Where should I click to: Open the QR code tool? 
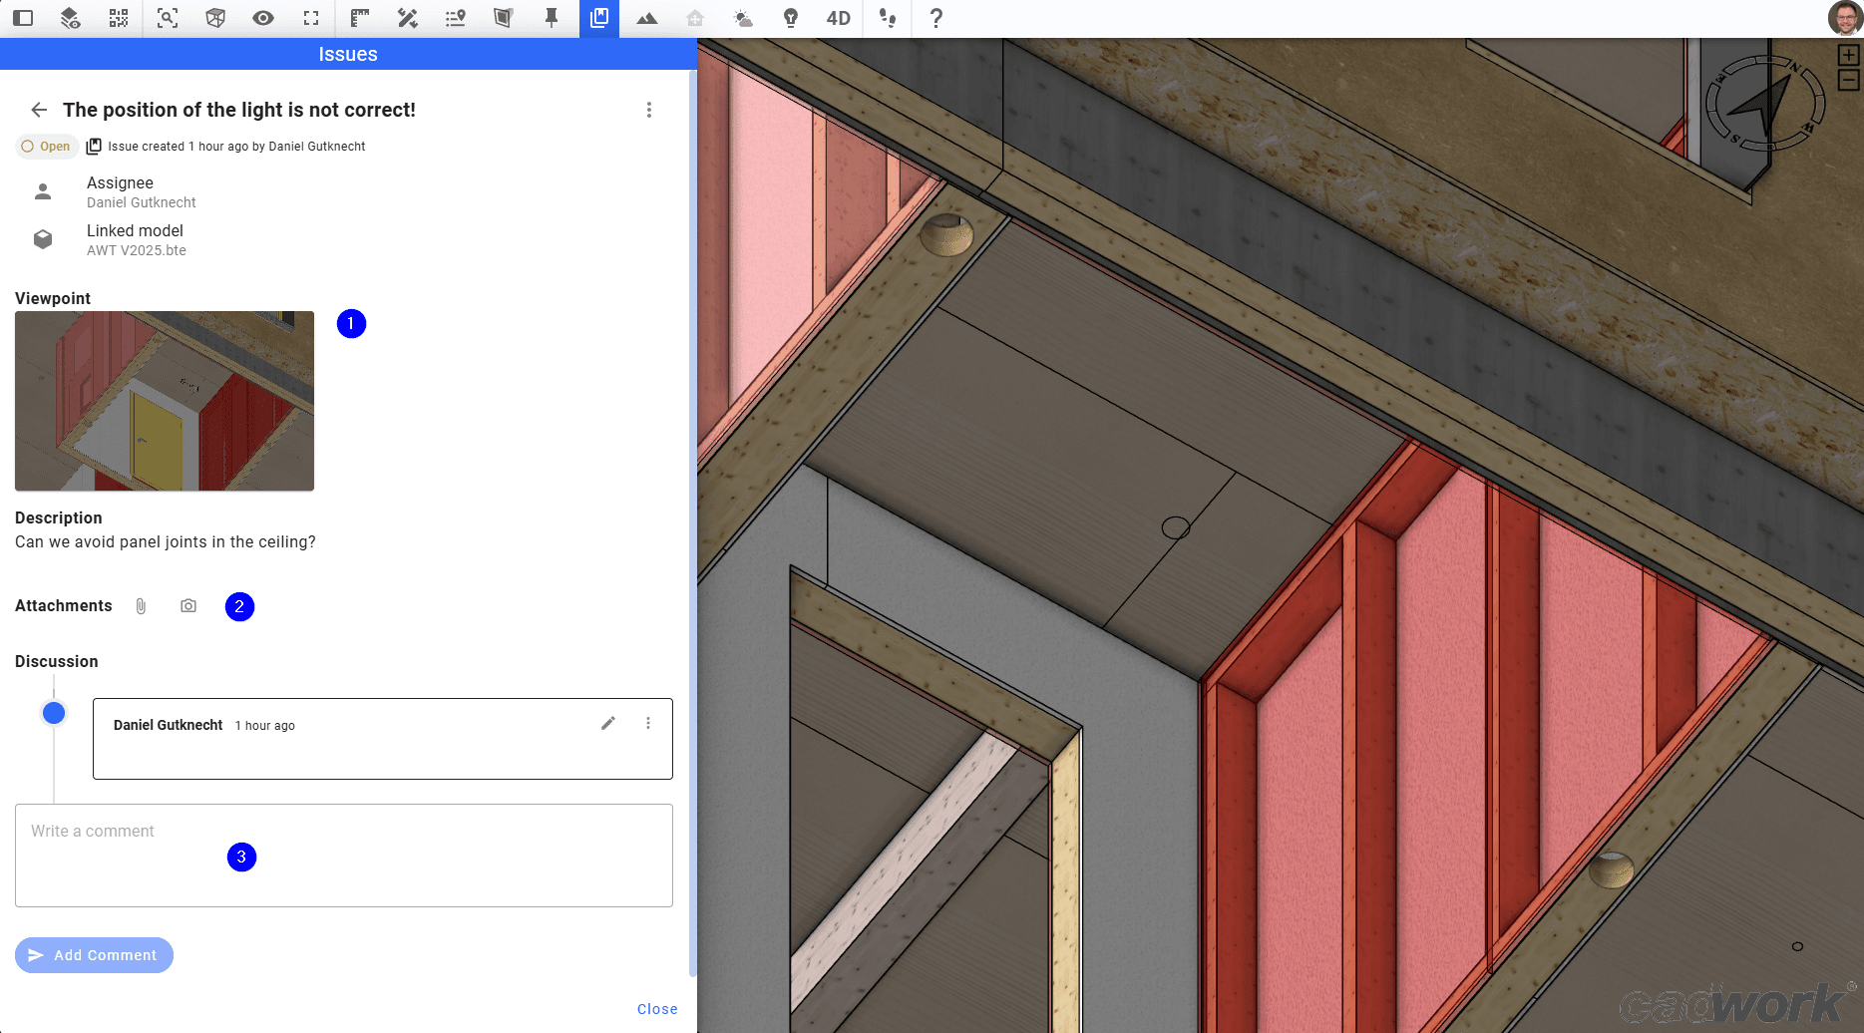[117, 18]
